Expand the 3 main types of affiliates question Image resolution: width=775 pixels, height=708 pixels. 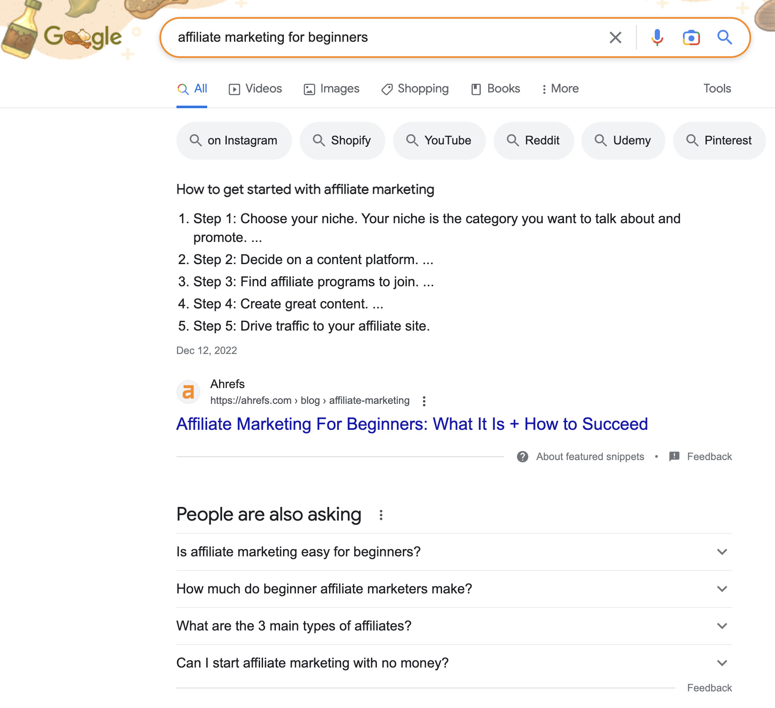pyautogui.click(x=721, y=626)
